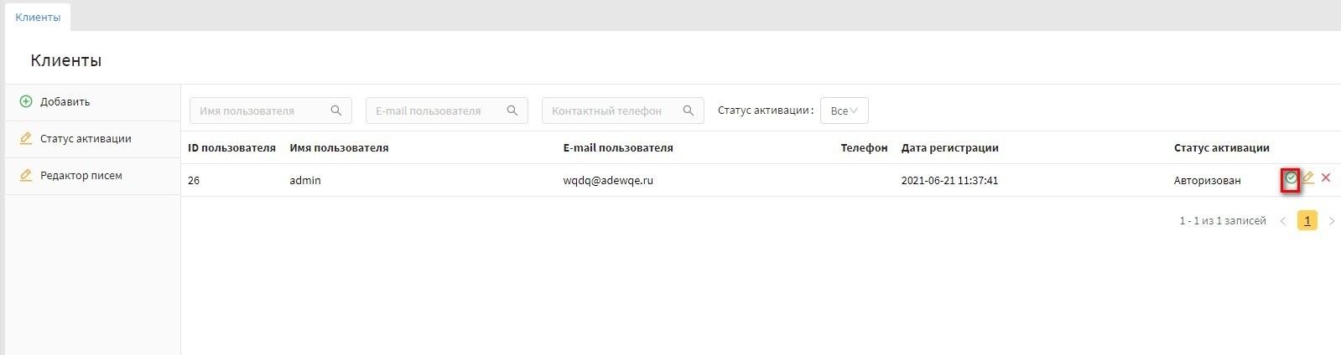Viewport: 1341px width, 355px height.
Task: Open Редактор писем in the left sidebar
Action: pyautogui.click(x=81, y=176)
